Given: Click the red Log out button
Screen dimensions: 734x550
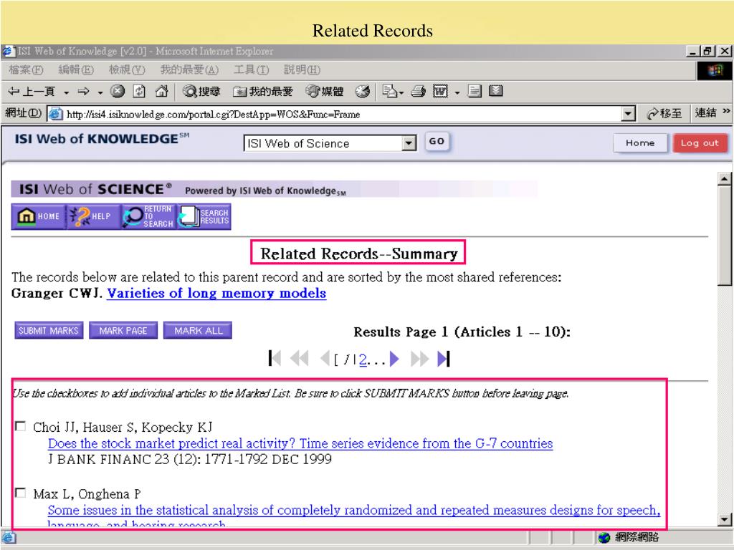Looking at the screenshot, I should pos(700,143).
